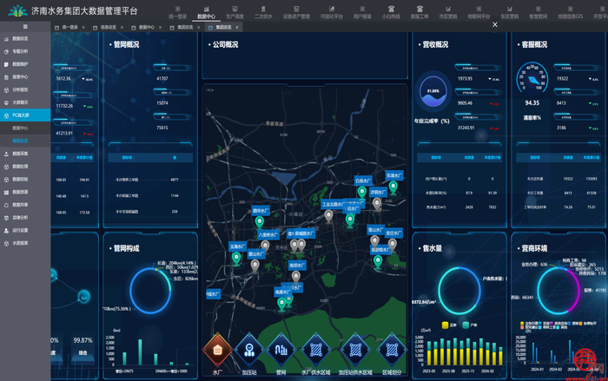
Task: Click the 东湖水厂 map marker
Action: pos(393,187)
